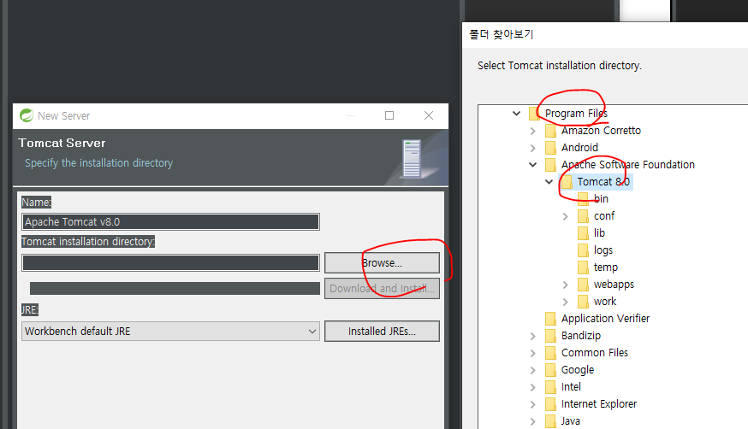Close the New Server dialog
The height and width of the screenshot is (429, 748).
pos(429,115)
